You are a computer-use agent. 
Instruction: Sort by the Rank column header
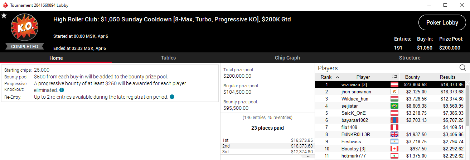coord(328,77)
